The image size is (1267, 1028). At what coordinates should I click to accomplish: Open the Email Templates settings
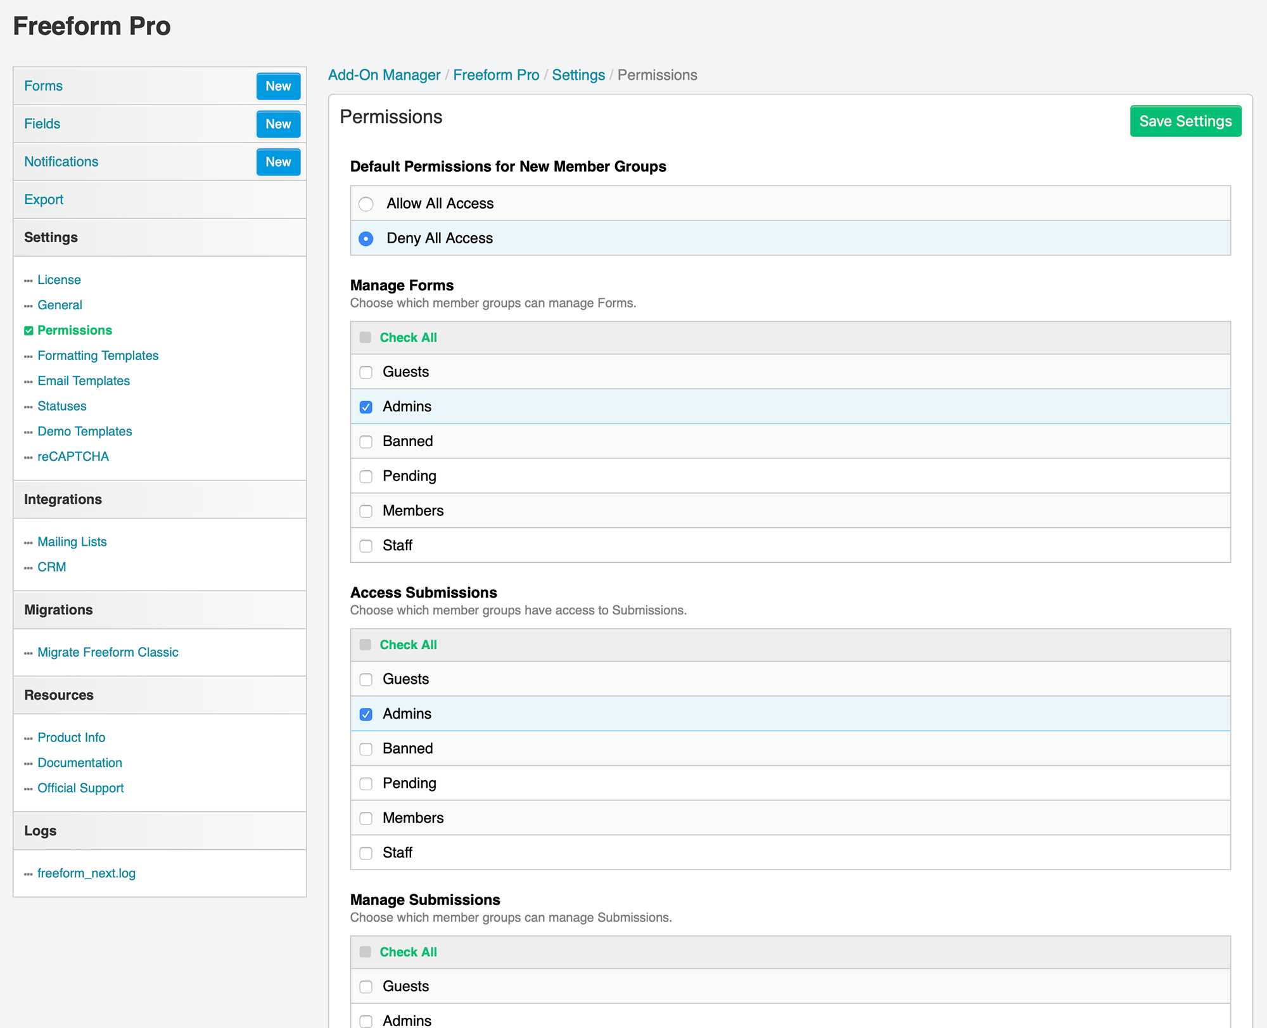click(x=84, y=381)
